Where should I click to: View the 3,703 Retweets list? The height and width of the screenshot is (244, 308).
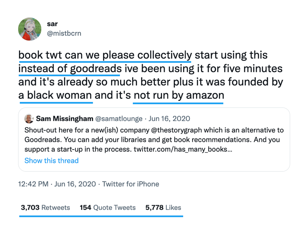pyautogui.click(x=45, y=207)
